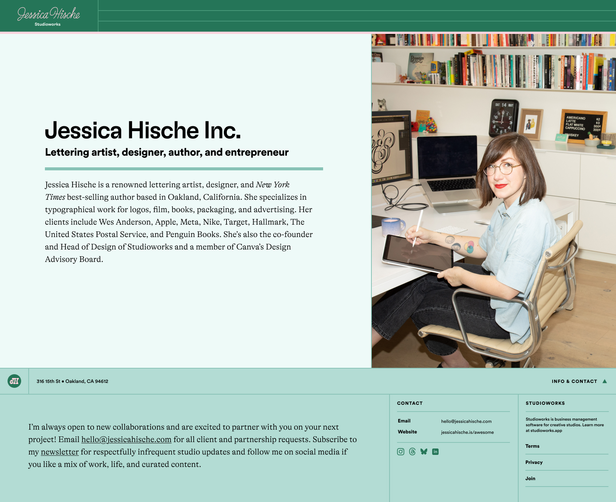Click Studioworks text under the header logo
The width and height of the screenshot is (616, 502).
point(48,24)
